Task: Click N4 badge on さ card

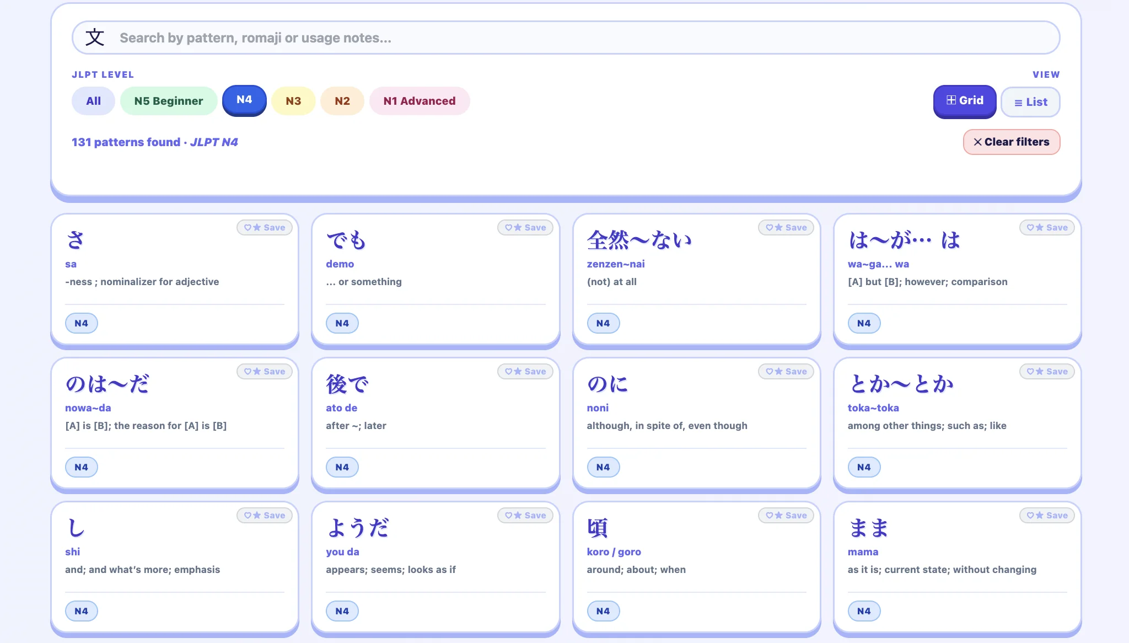Action: 82,323
